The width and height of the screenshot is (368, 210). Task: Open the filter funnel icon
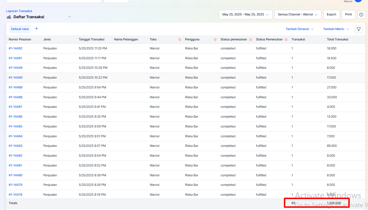pyautogui.click(x=358, y=29)
